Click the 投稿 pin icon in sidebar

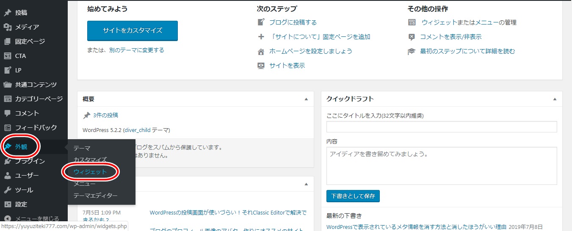coord(8,13)
